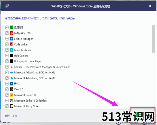Select the Holographic Item Player label

tap(28, 61)
